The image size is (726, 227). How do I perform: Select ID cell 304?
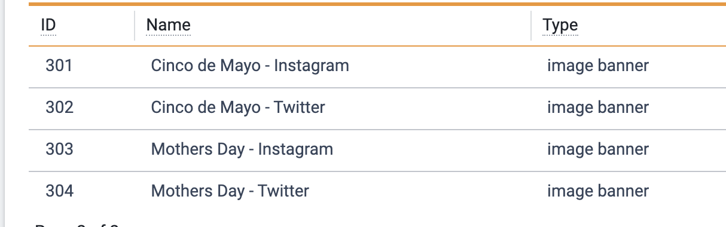(59, 191)
